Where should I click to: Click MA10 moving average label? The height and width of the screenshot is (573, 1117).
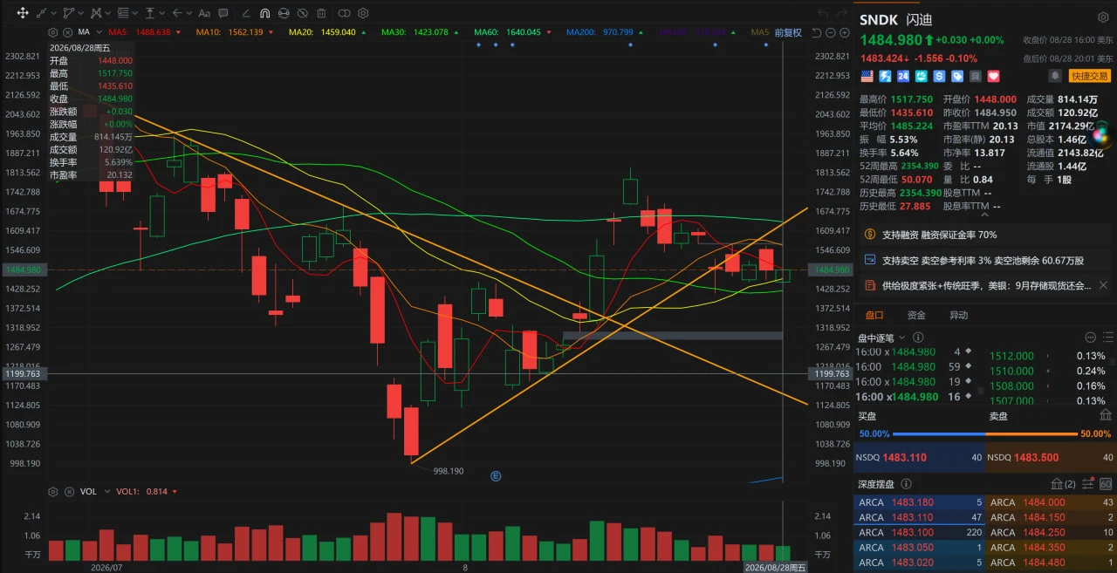(209, 32)
